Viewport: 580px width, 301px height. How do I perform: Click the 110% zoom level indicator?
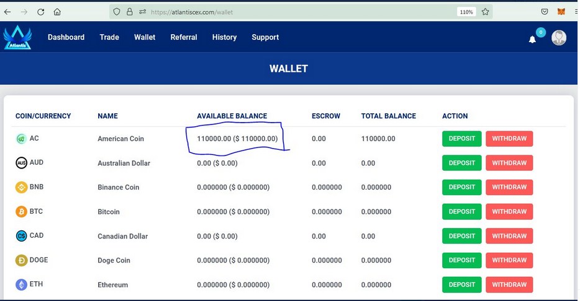pos(466,12)
